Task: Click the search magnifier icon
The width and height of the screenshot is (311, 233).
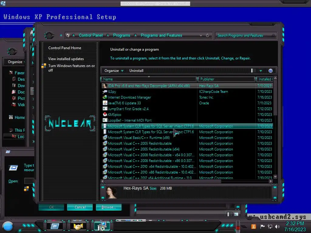Action: pyautogui.click(x=273, y=35)
